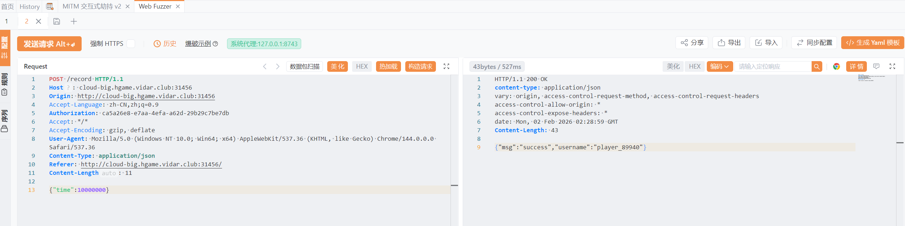Click the search icon in response locator
The width and height of the screenshot is (905, 226).
pyautogui.click(x=817, y=66)
